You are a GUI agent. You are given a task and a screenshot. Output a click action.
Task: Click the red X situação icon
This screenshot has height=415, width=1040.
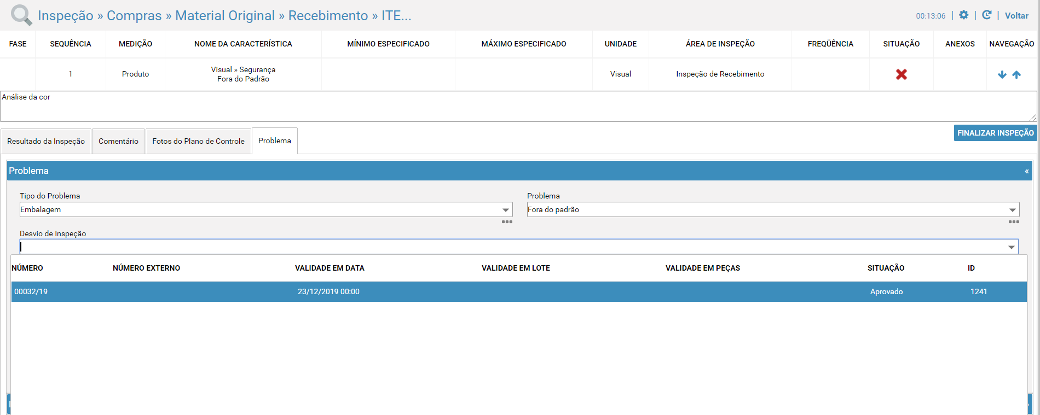tap(902, 74)
